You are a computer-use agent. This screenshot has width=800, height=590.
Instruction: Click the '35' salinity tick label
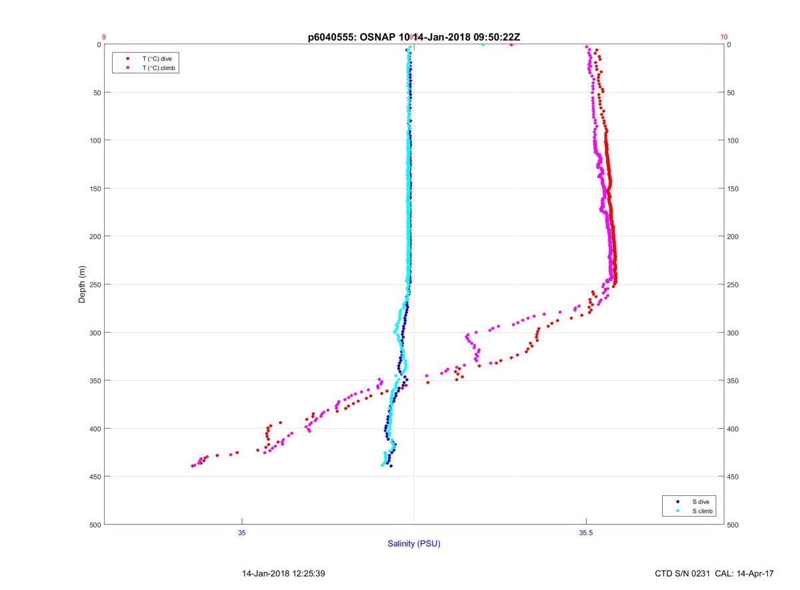pyautogui.click(x=242, y=532)
